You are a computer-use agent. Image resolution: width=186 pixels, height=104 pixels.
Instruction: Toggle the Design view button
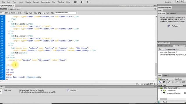13,13
